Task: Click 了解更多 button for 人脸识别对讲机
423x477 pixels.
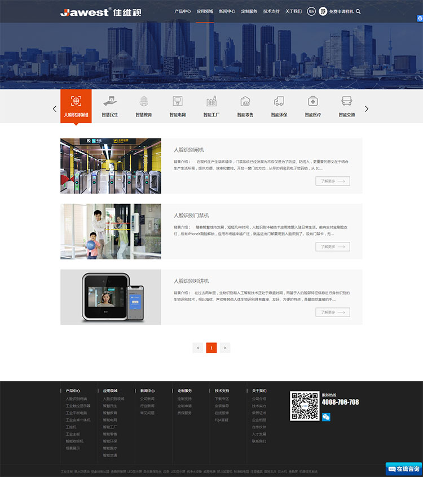Action: [333, 313]
